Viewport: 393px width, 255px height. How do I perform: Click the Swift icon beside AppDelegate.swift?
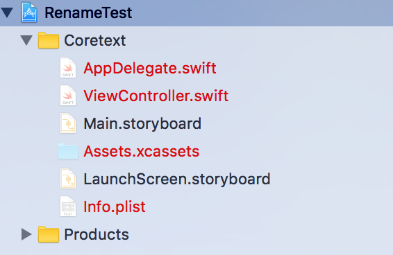click(68, 68)
